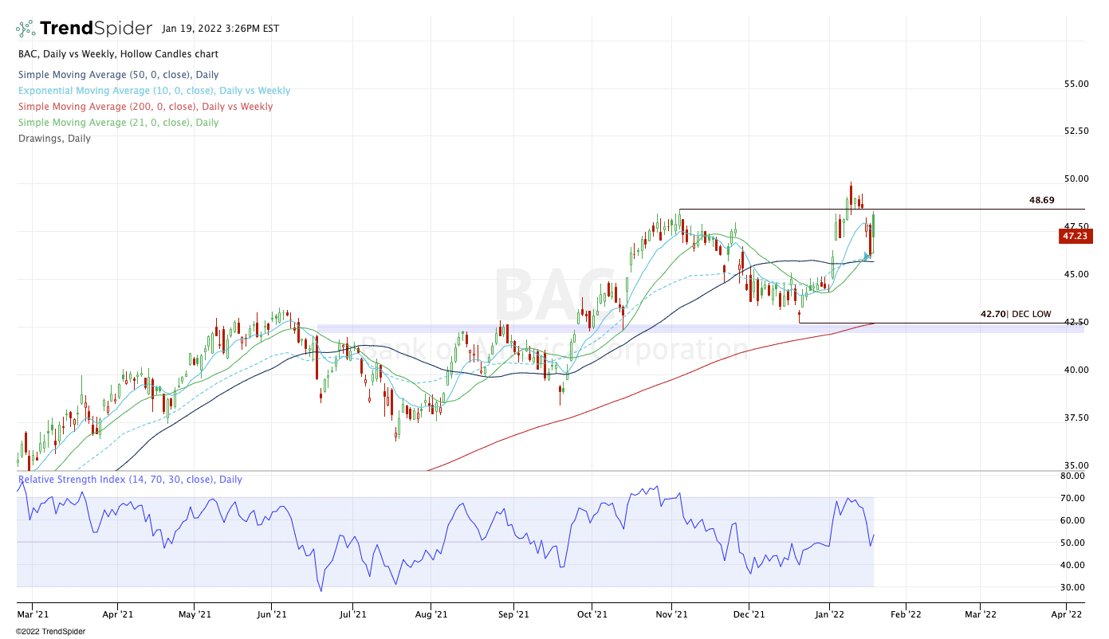The width and height of the screenshot is (1109, 639).
Task: Click the 48.69 resistance level label
Action: (x=1041, y=201)
